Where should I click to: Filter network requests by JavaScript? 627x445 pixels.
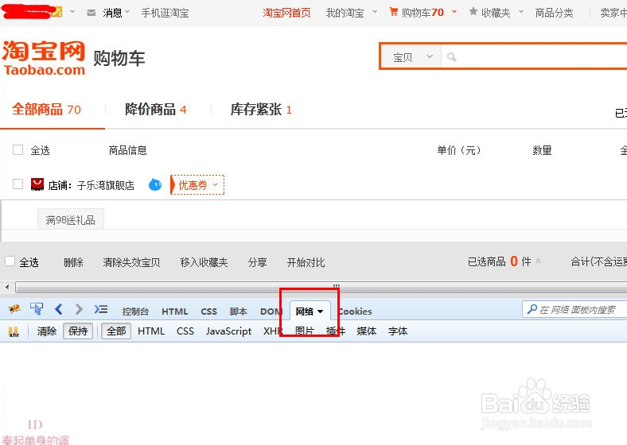228,331
